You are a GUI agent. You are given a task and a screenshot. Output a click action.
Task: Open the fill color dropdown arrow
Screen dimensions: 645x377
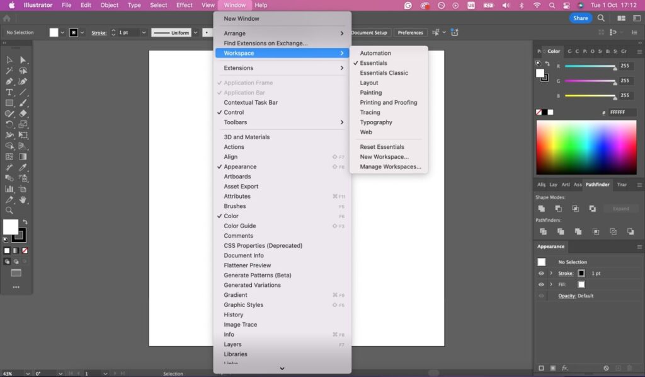tap(62, 33)
